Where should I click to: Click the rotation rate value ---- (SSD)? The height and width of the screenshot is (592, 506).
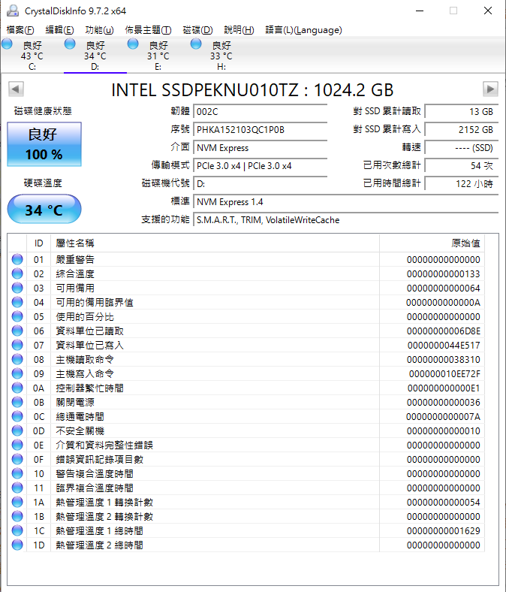[462, 148]
